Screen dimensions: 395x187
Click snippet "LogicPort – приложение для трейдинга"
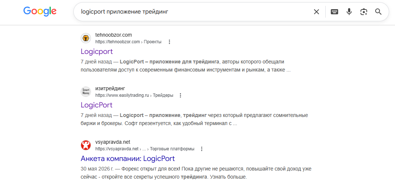pos(169,62)
